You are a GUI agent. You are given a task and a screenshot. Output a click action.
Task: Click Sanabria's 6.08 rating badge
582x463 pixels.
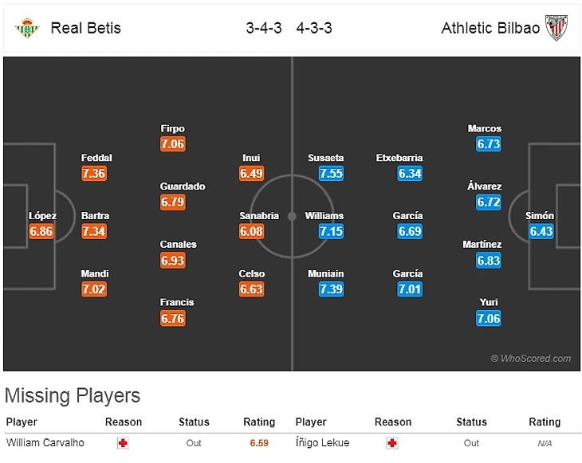coord(251,231)
